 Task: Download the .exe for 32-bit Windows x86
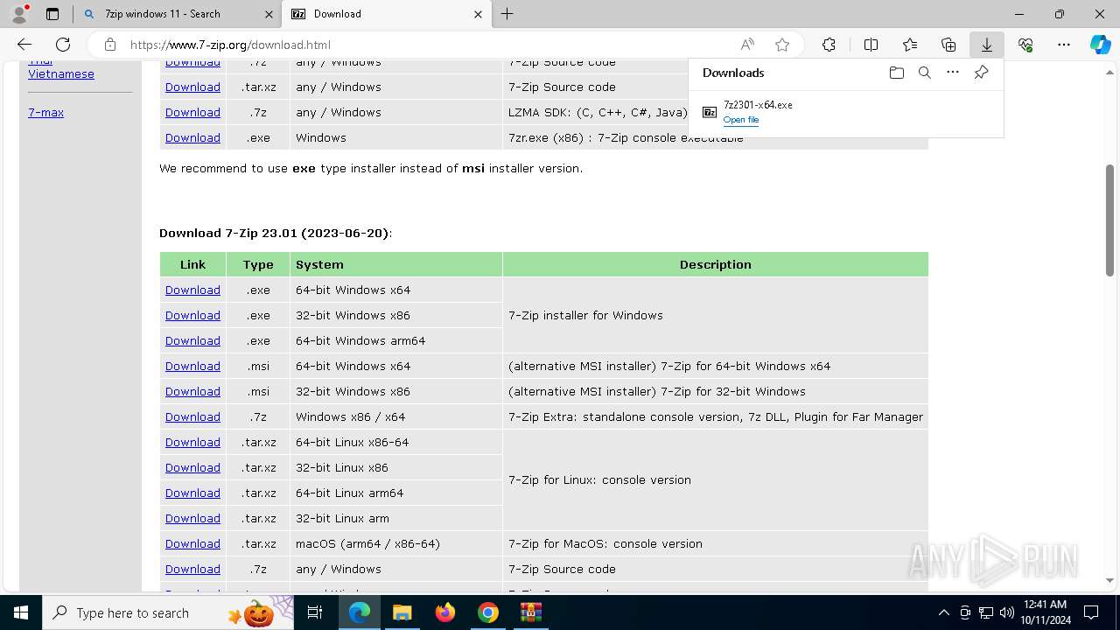192,315
